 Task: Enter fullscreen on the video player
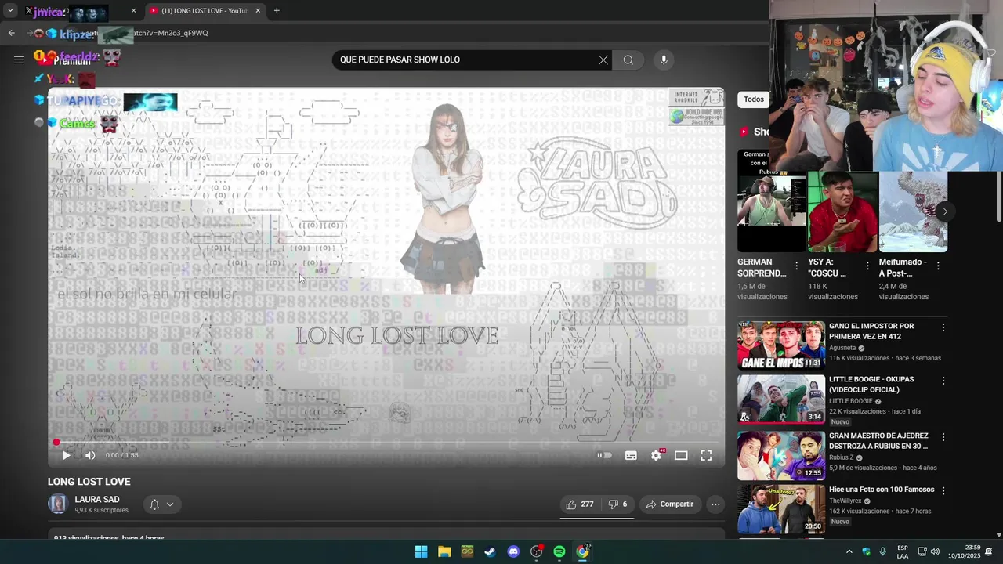[x=706, y=455]
